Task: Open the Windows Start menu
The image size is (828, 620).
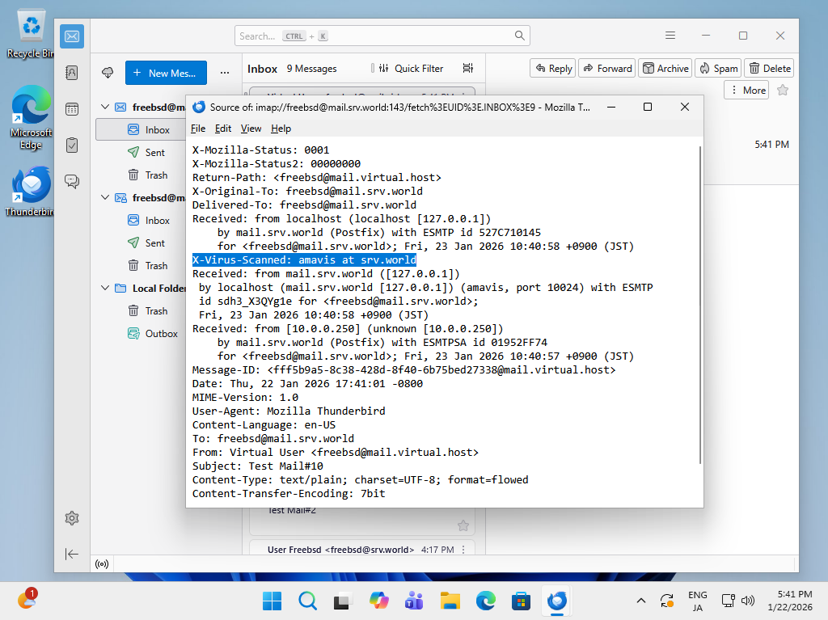Action: pyautogui.click(x=272, y=601)
